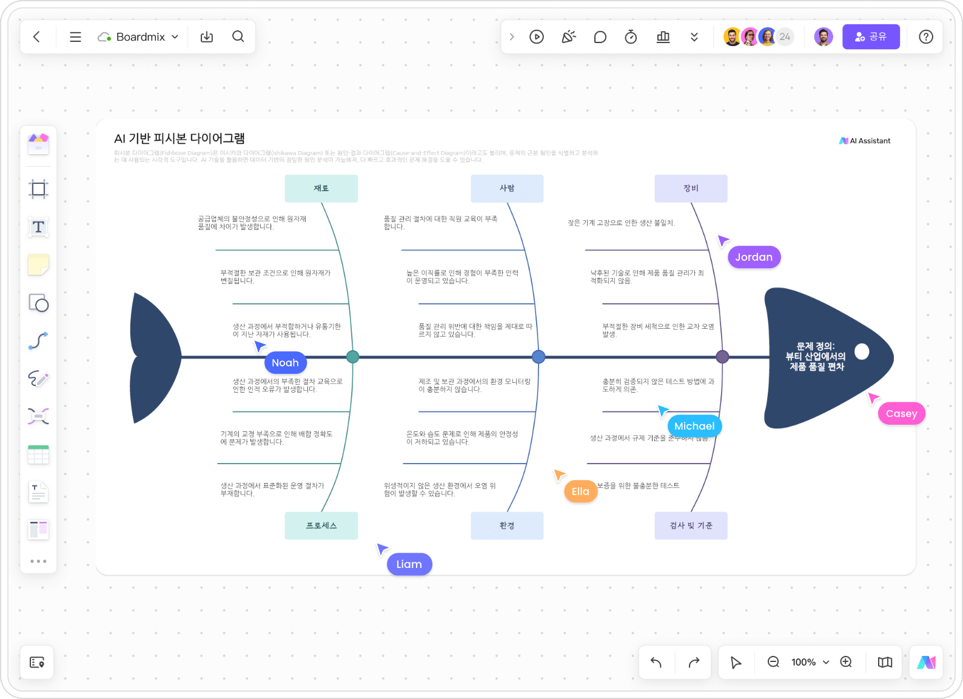Open the timer stopwatch tool
Screen dimensions: 963x699
click(631, 37)
